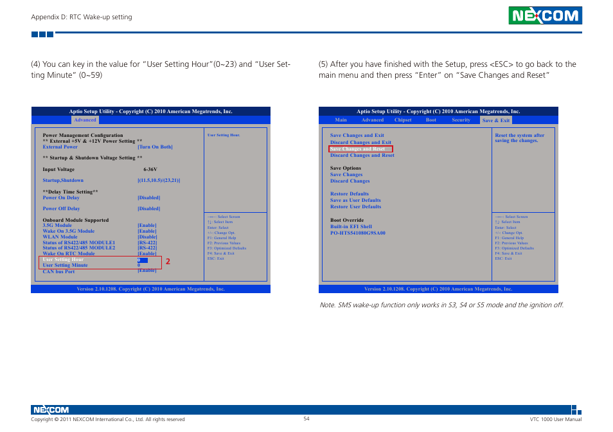This screenshot has height=432, width=613.
Task: Click the Copyright 2011 NEXCOM footer text
Action: (x=107, y=419)
